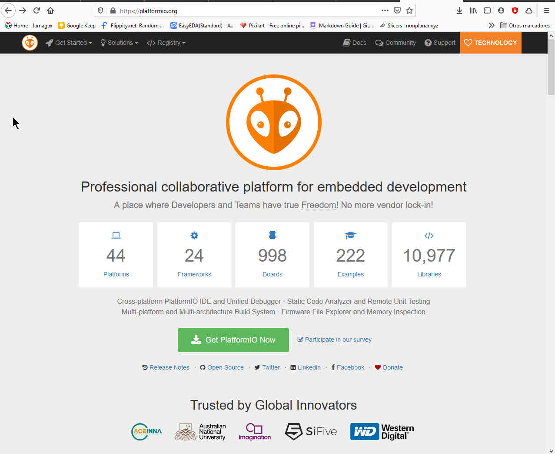Save page to Pocket icon
The height and width of the screenshot is (454, 555).
click(397, 10)
